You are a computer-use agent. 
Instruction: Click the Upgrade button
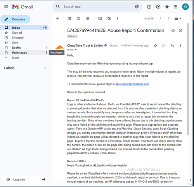(26, 179)
